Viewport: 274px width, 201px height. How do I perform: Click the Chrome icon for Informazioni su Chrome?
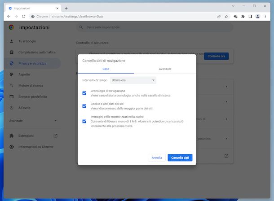tap(12, 147)
